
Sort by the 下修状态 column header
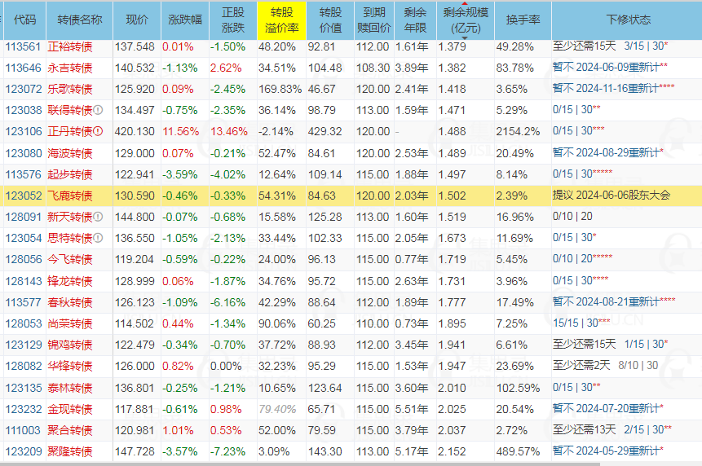coord(628,20)
